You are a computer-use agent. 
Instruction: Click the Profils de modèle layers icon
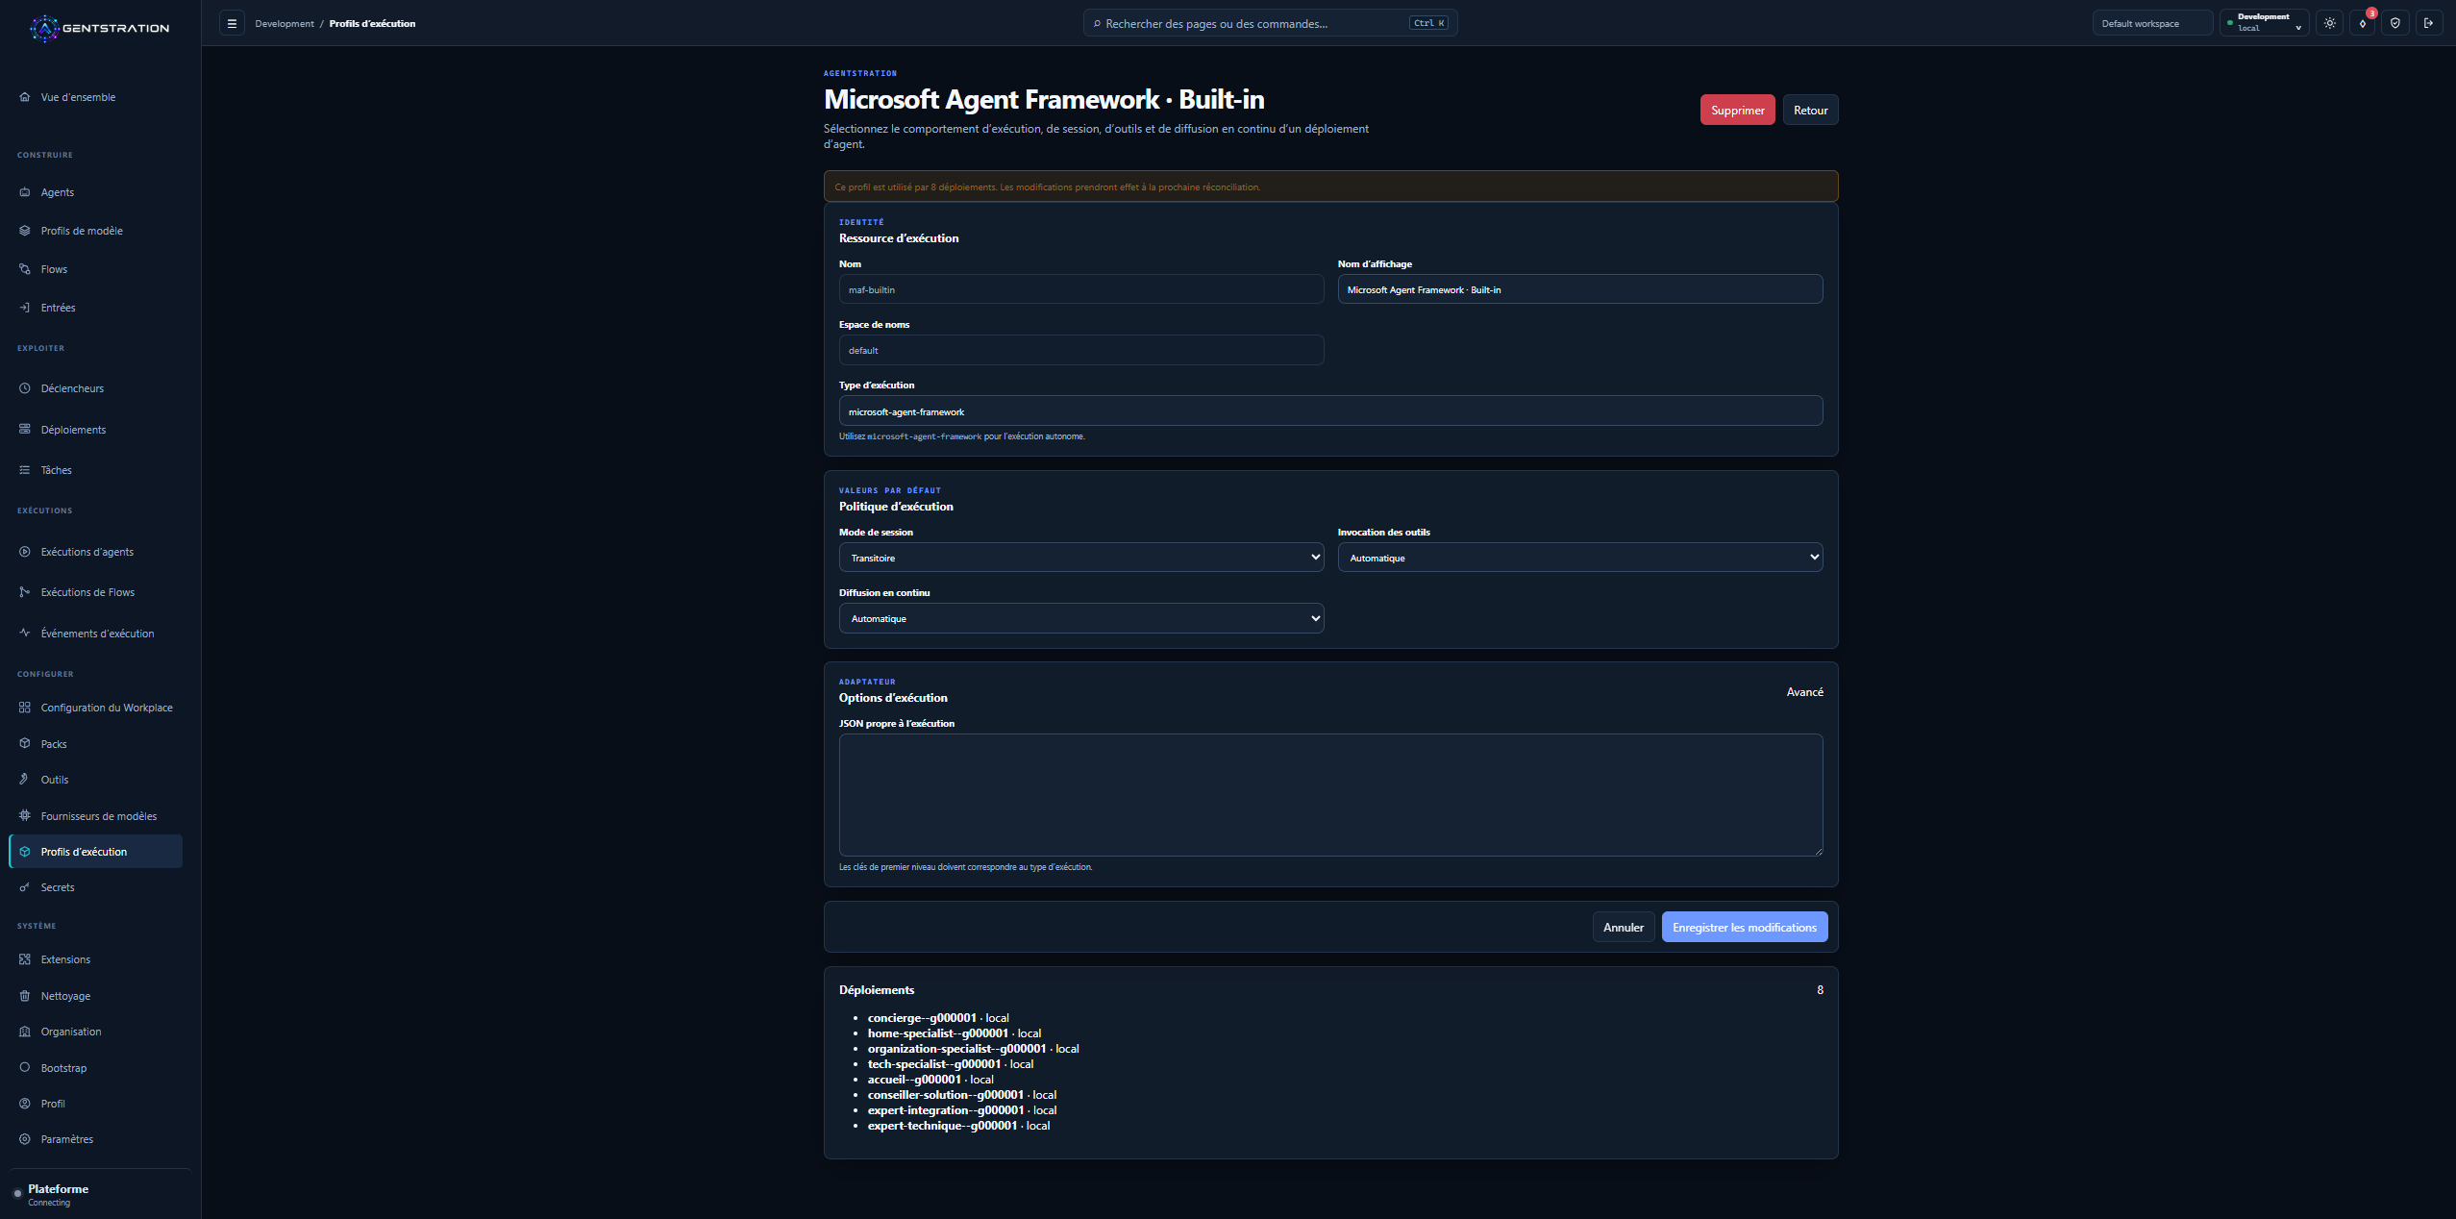pyautogui.click(x=25, y=231)
